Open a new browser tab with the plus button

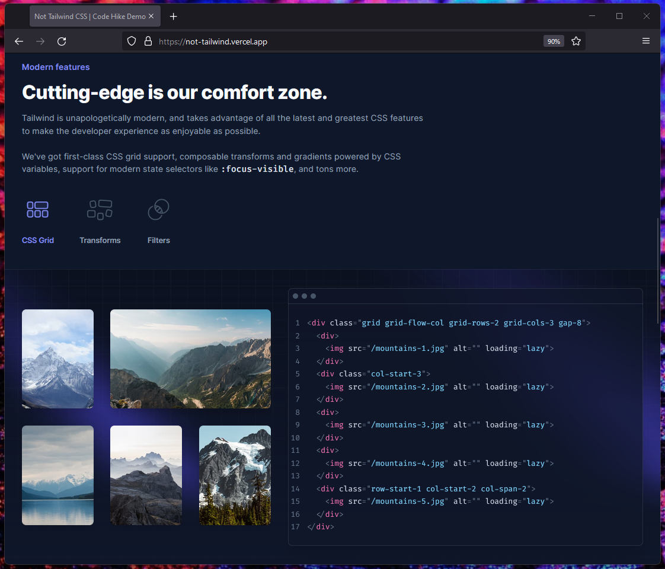pos(173,17)
